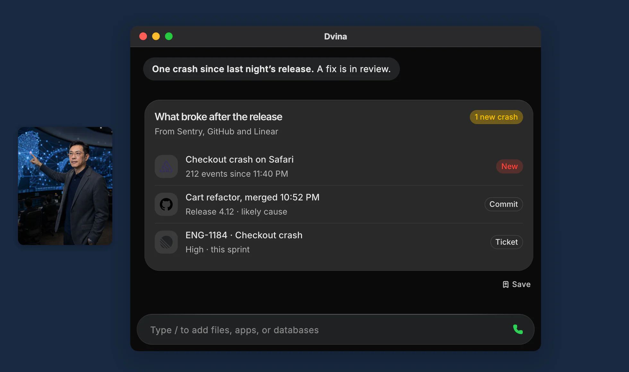Click the bookmark icon next to Save
Viewport: 629px width, 372px height.
[x=505, y=284]
